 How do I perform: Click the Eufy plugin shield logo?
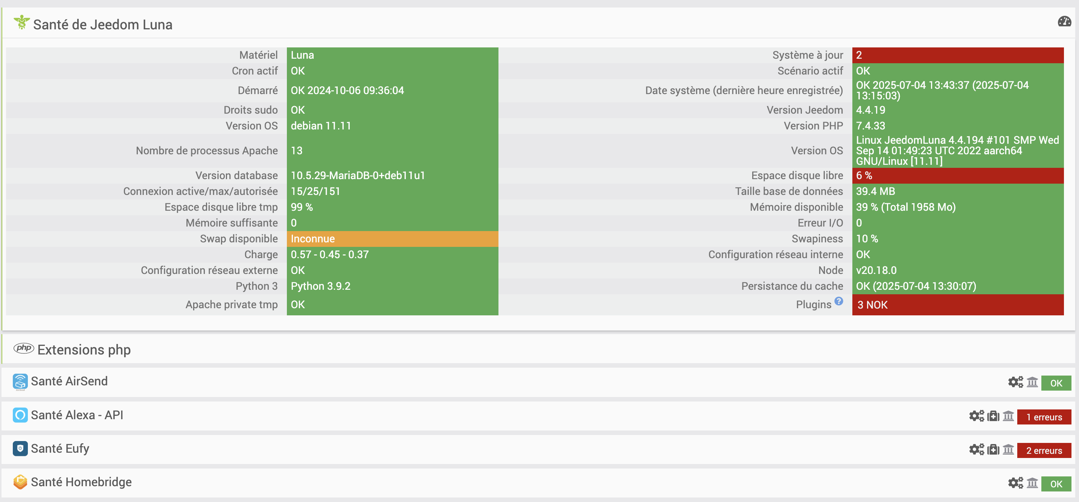pos(20,449)
